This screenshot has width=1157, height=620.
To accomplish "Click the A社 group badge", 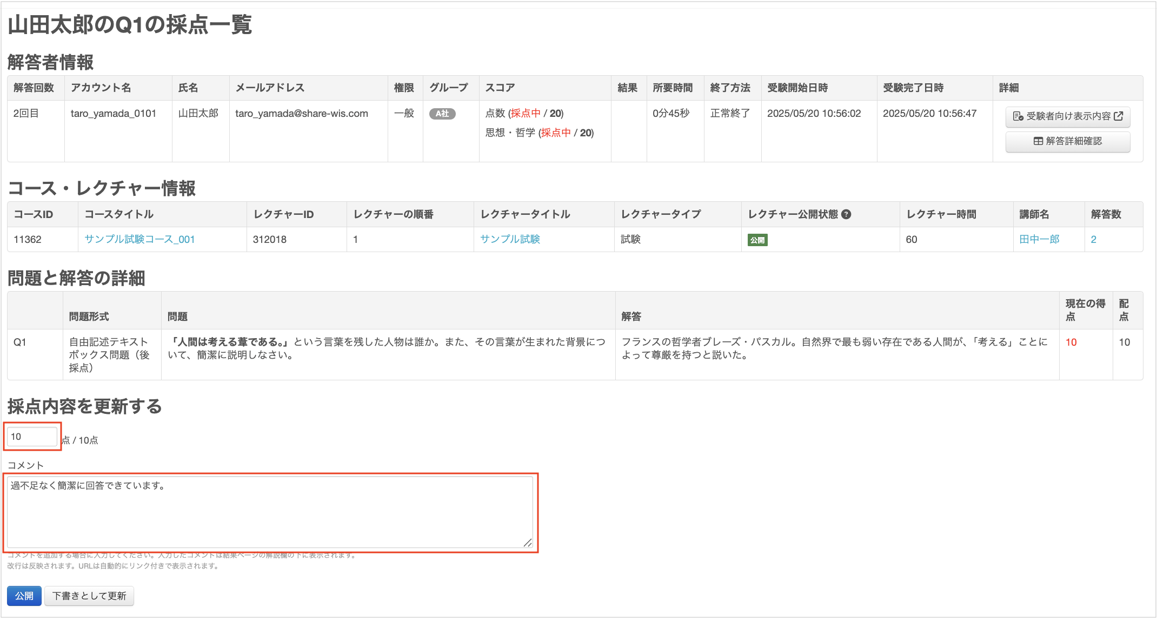I will [x=442, y=114].
